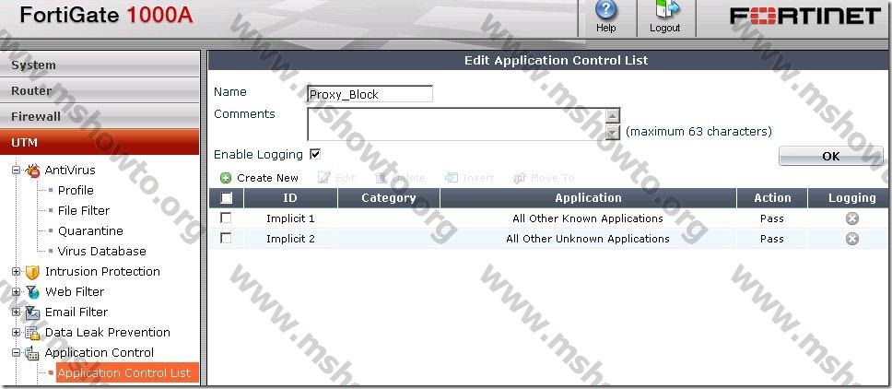
Task: Click the 'Implicit 1' ID cell
Action: pyautogui.click(x=290, y=218)
